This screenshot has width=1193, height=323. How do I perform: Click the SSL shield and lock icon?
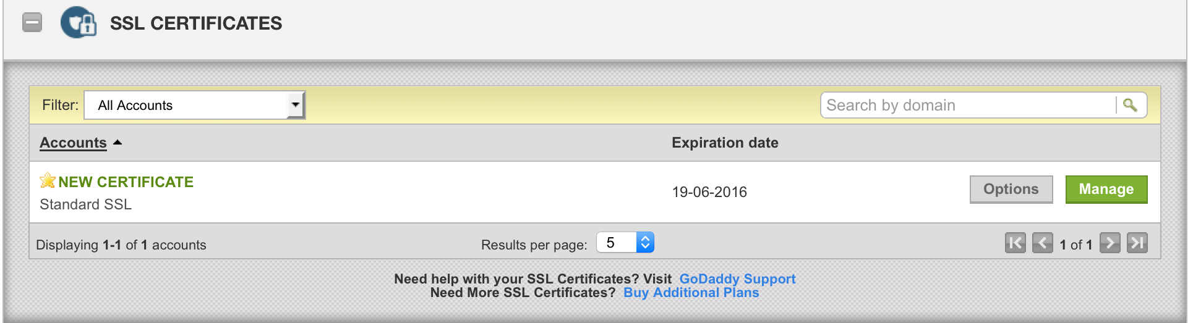79,23
